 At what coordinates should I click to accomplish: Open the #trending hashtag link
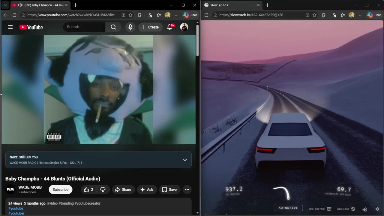click(x=66, y=203)
